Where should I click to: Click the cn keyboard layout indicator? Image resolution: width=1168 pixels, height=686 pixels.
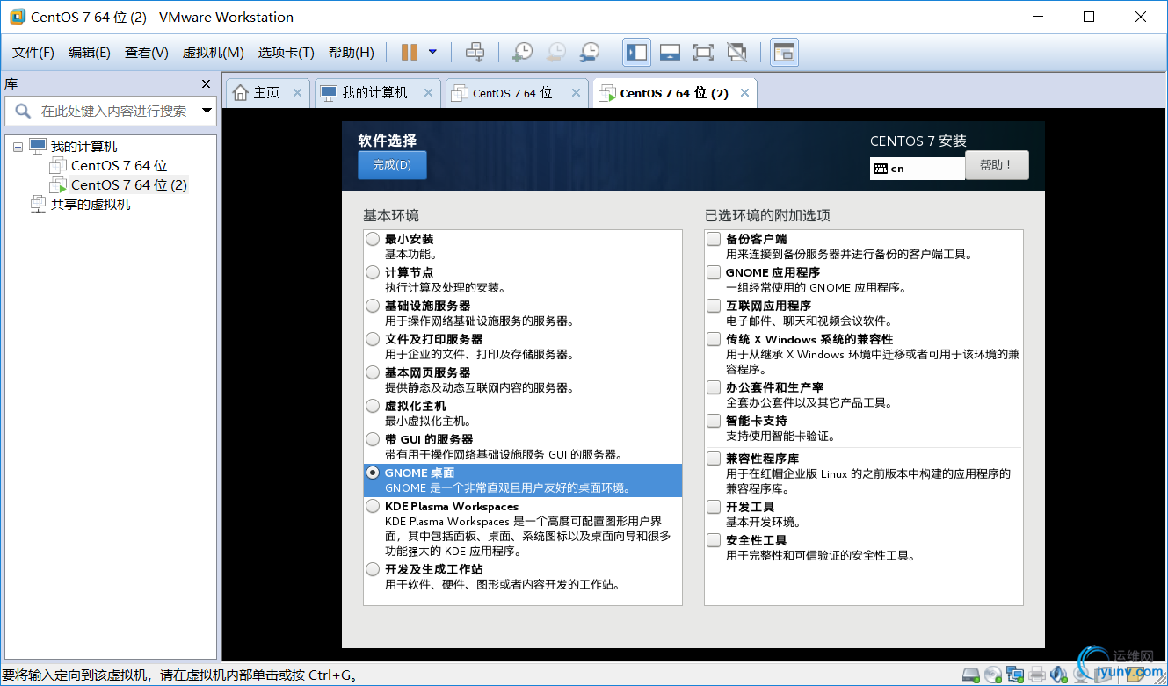(x=918, y=169)
